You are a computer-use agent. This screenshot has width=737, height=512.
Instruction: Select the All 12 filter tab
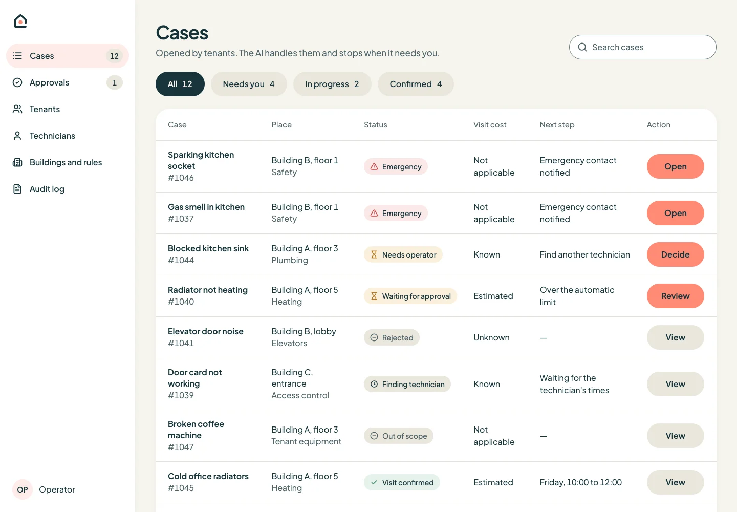(x=180, y=84)
